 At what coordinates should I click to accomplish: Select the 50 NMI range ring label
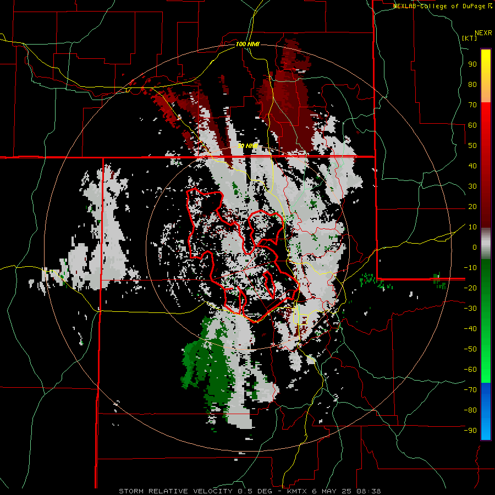(x=248, y=146)
